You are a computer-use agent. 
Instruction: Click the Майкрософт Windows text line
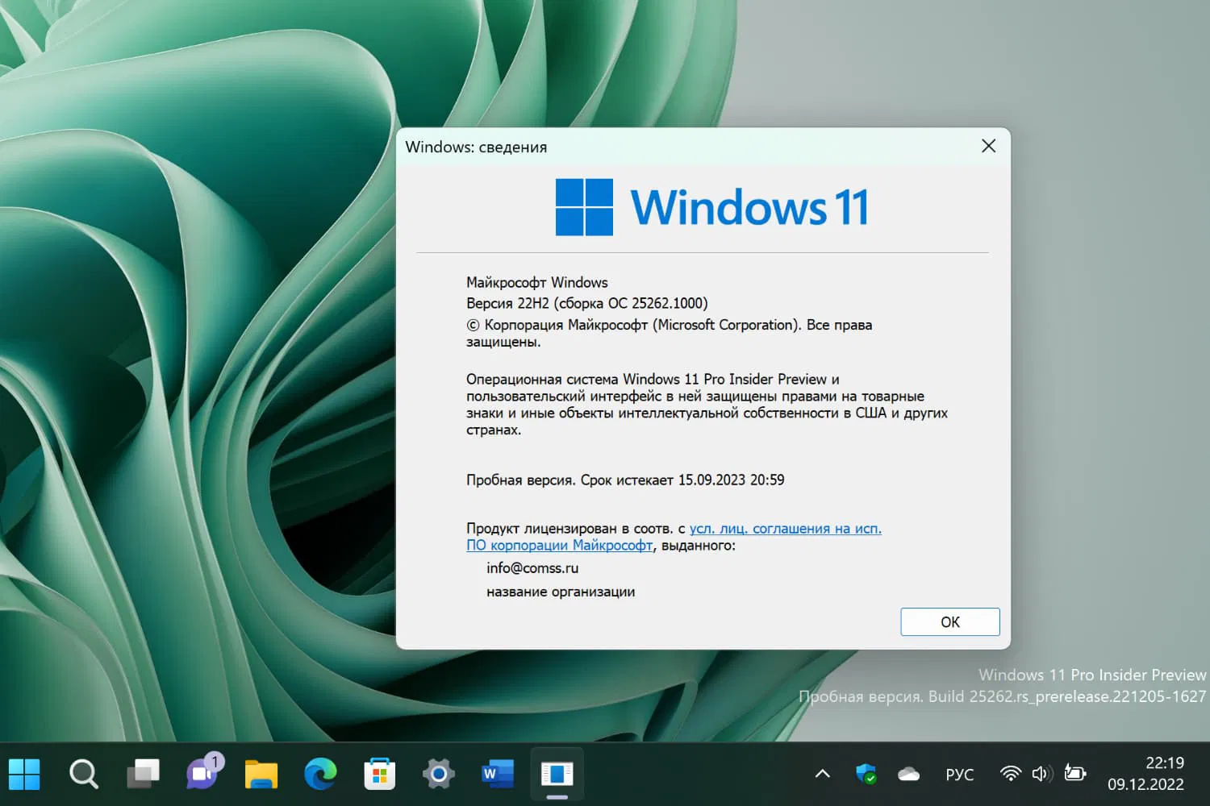(537, 283)
